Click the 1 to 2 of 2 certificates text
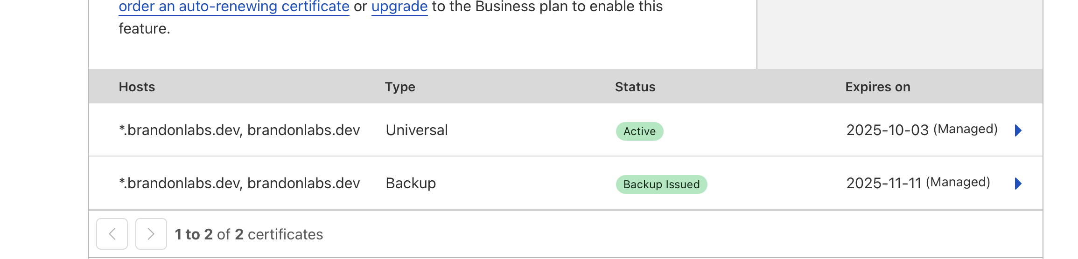 tap(249, 234)
